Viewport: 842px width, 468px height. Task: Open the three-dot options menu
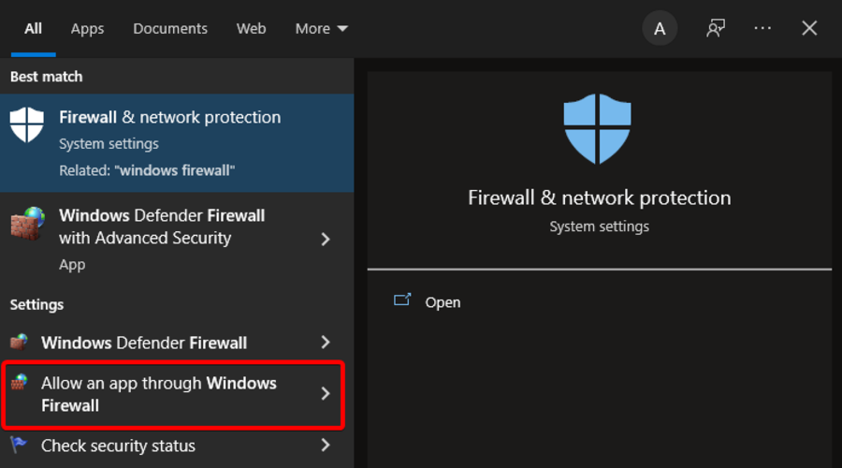762,28
